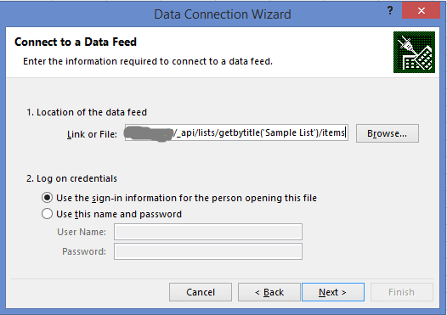Click '2. Log on credentials' text
Viewport: 447px width, 315px height.
pos(72,178)
